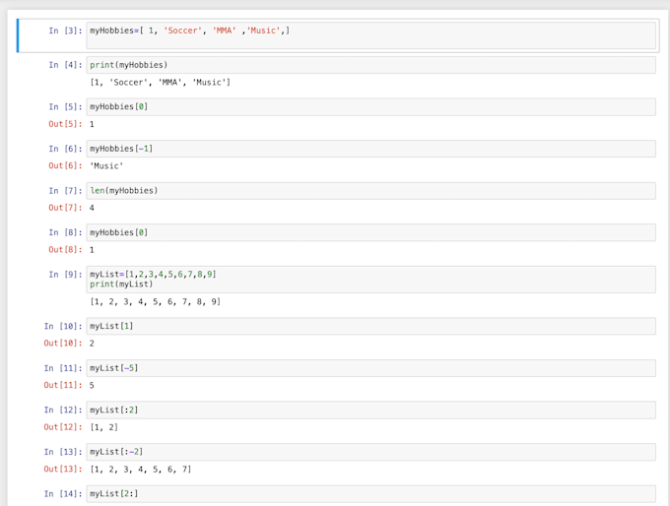Focus the myList[:-2] code cell
The width and height of the screenshot is (670, 506).
(x=370, y=452)
